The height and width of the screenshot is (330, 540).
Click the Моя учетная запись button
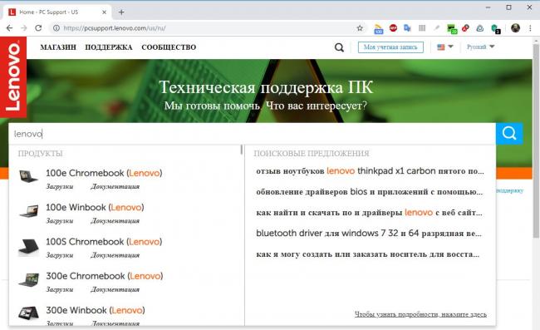point(390,47)
